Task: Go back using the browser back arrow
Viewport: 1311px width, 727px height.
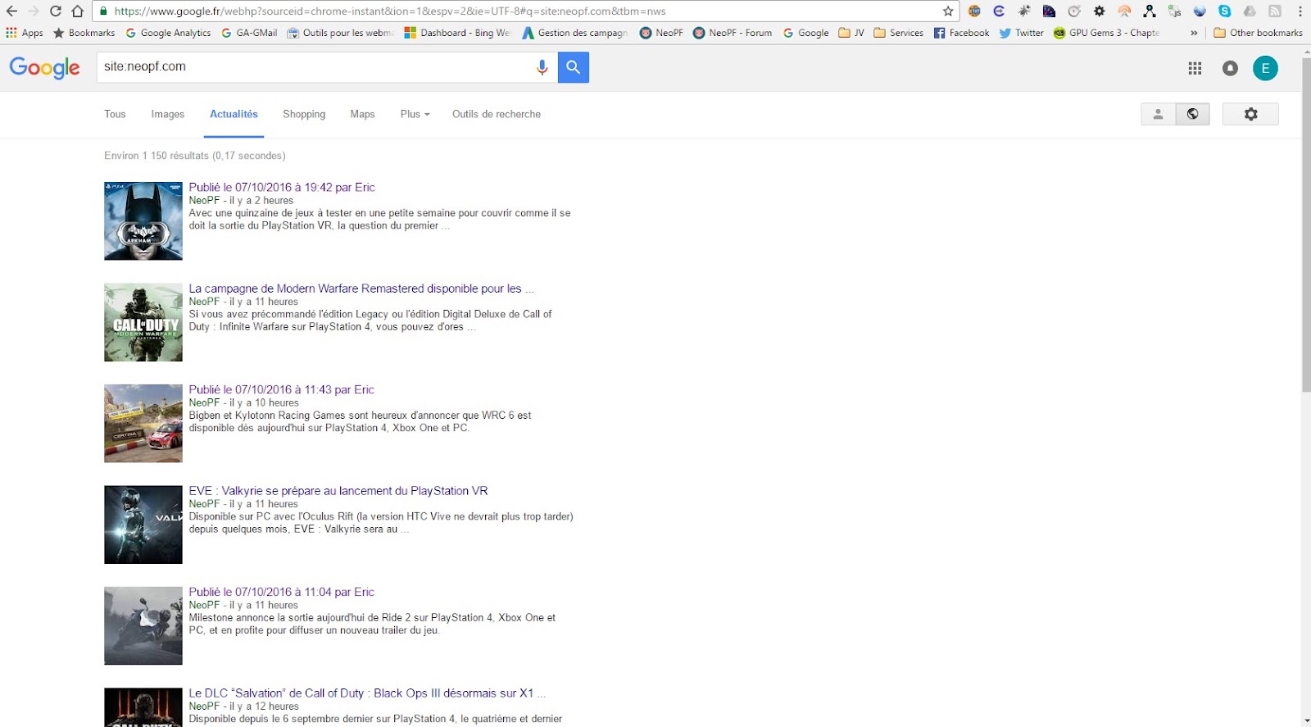Action: pos(11,11)
